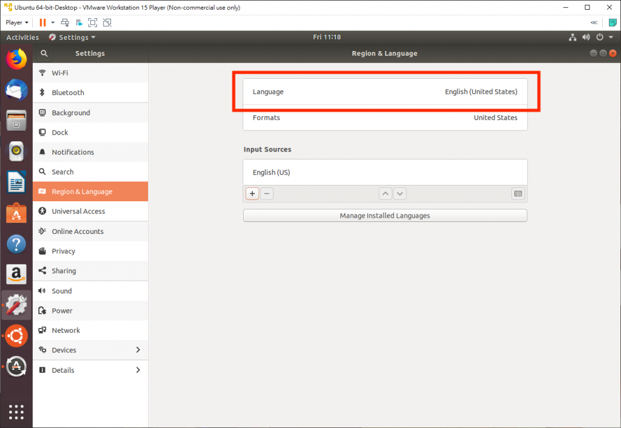The image size is (621, 428).
Task: Select Privacy in settings sidebar
Action: (x=91, y=251)
